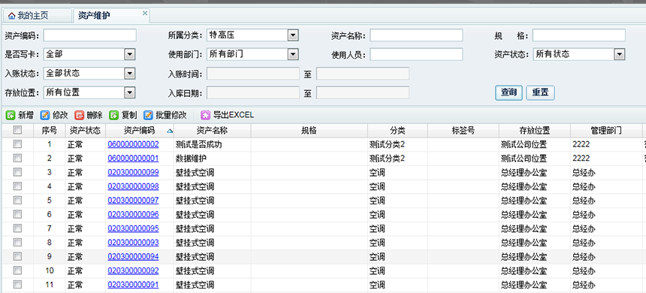
Task: Click the 新增 (add) green icon
Action: pos(11,115)
